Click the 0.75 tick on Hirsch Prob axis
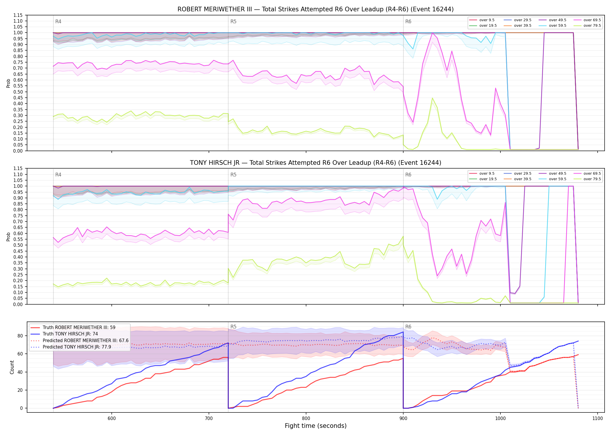Image resolution: width=611 pixels, height=436 pixels. pyautogui.click(x=18, y=216)
